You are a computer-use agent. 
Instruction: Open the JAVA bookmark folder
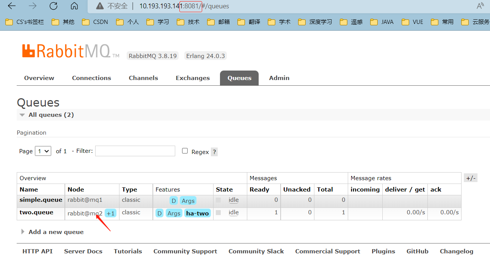pyautogui.click(x=382, y=22)
